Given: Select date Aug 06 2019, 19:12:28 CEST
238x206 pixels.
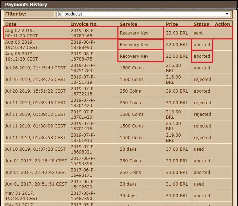Looking at the screenshot, I should [x=22, y=56].
